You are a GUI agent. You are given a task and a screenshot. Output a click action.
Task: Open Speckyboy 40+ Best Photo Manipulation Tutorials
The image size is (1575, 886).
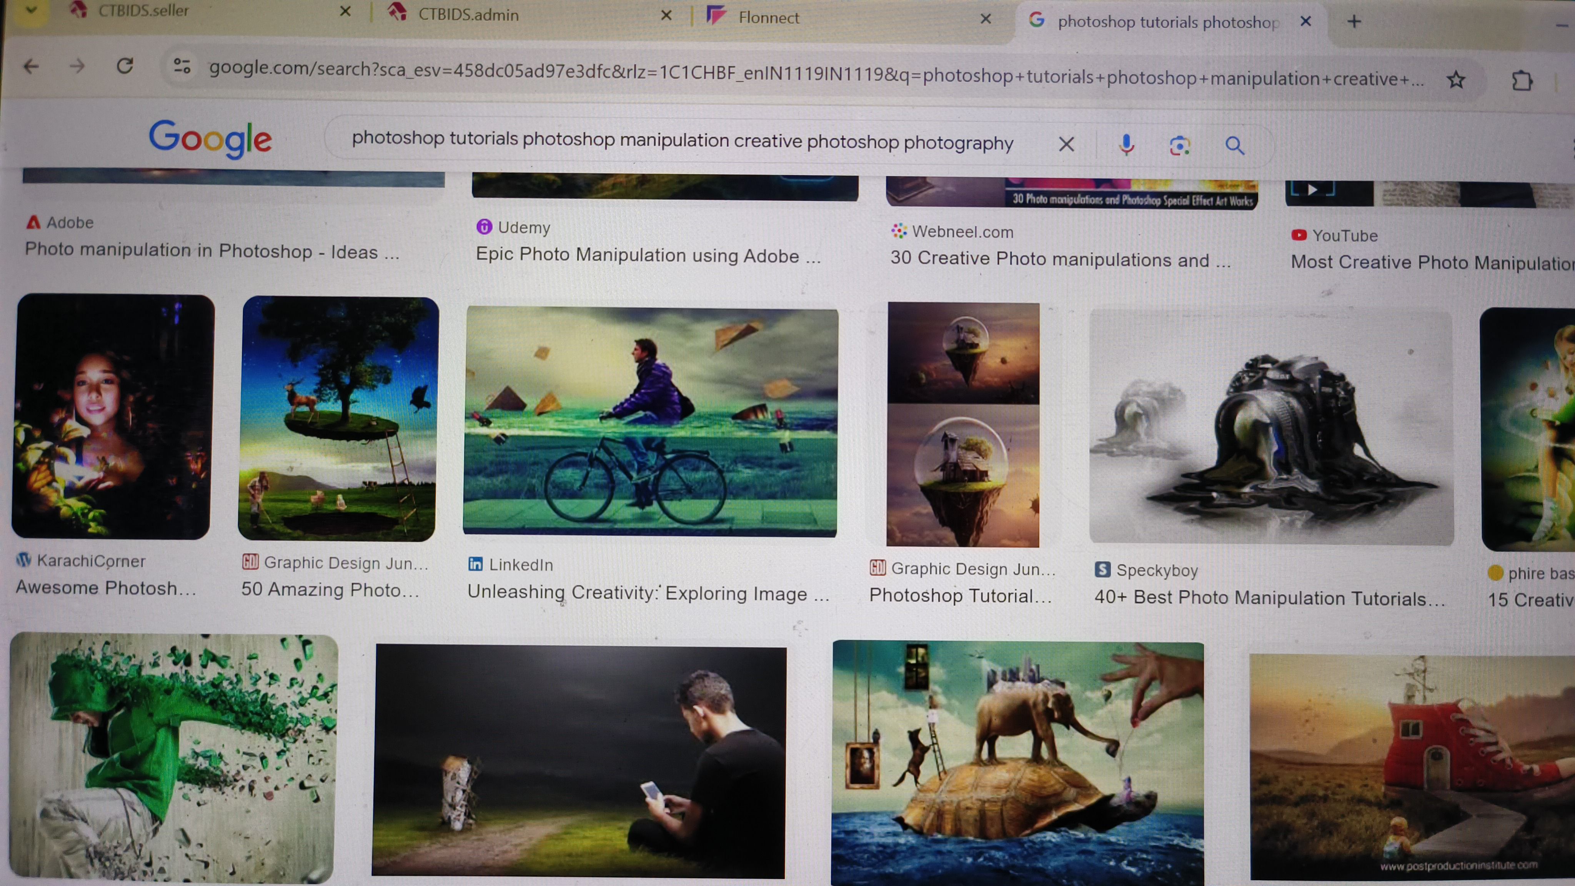pos(1269,597)
